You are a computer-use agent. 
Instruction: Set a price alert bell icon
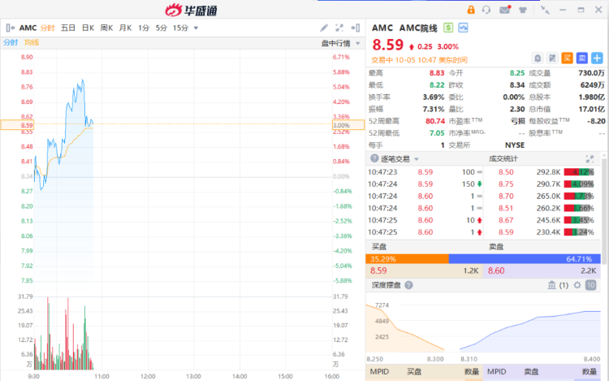point(538,58)
